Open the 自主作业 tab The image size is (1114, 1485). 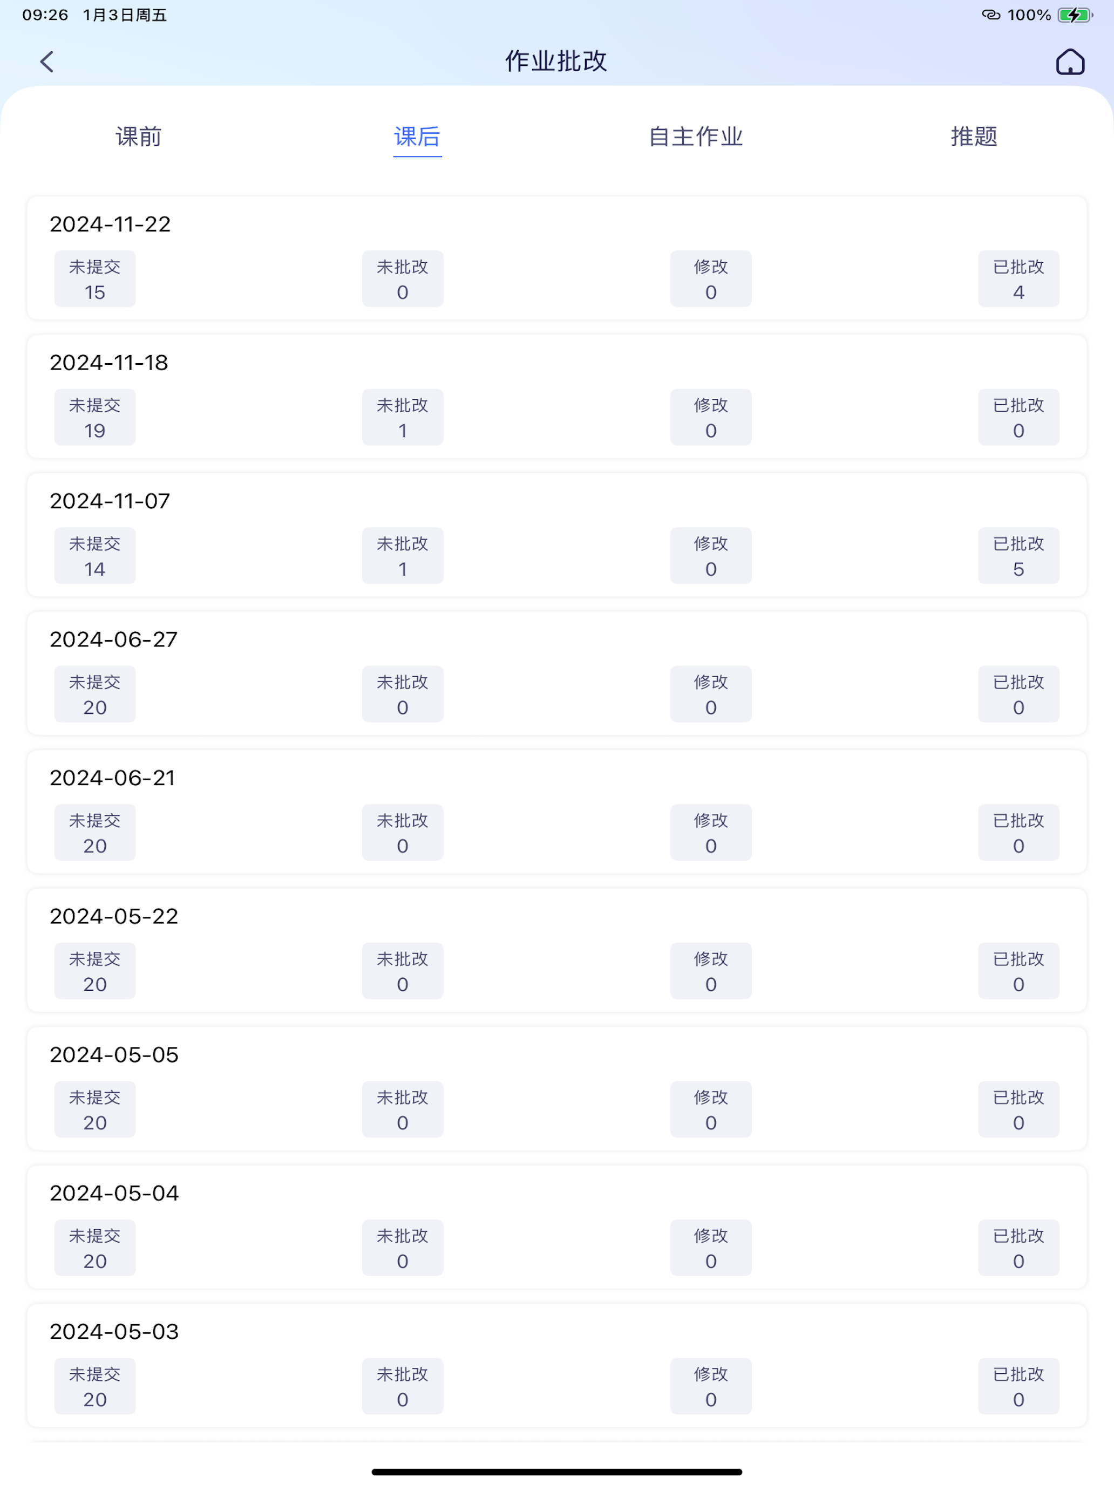point(696,137)
